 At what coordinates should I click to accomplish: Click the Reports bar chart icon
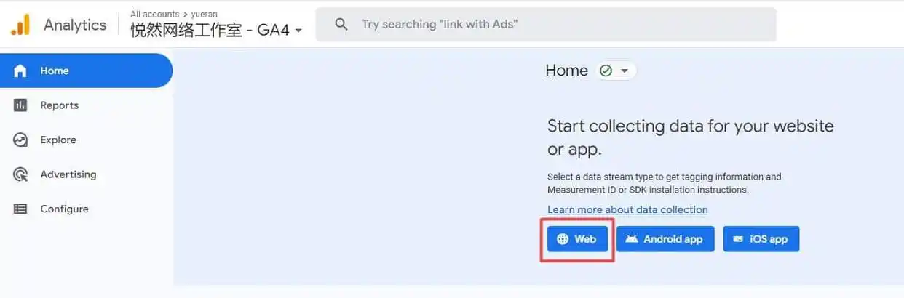[20, 105]
